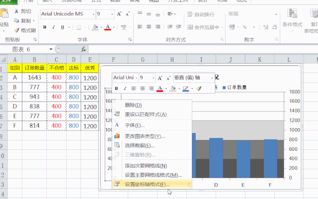Click the ribbon Borders icon
The width and height of the screenshot is (318, 199).
79,27
